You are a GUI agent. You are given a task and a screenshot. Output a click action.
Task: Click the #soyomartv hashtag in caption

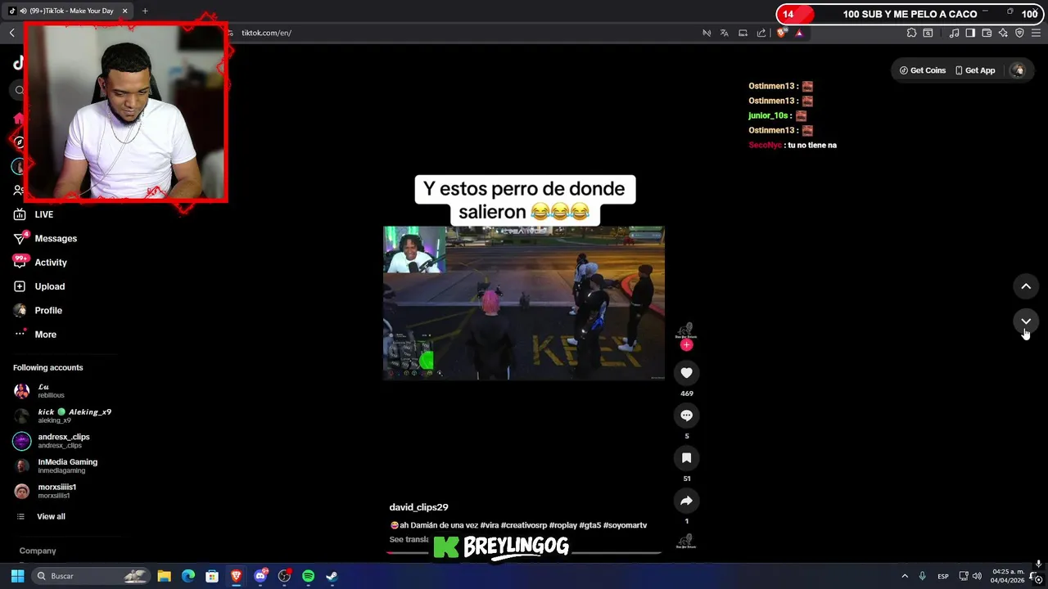pyautogui.click(x=625, y=525)
